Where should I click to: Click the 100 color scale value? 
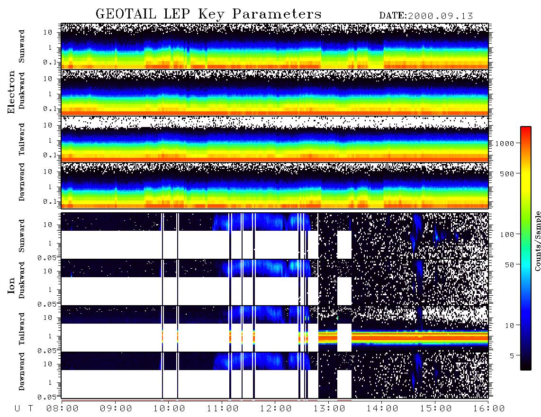click(x=507, y=235)
